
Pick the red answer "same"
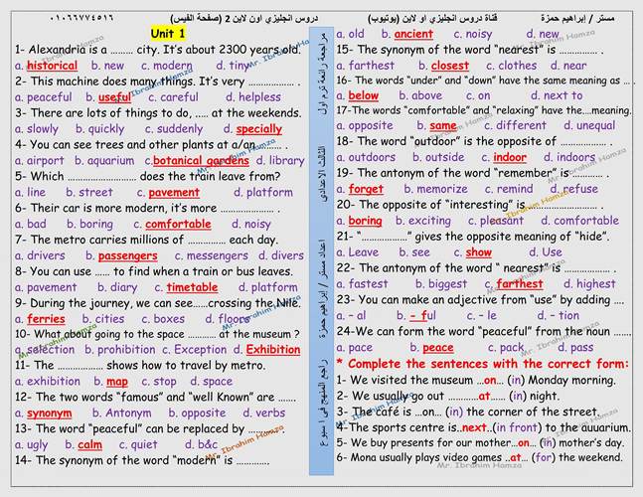(443, 126)
